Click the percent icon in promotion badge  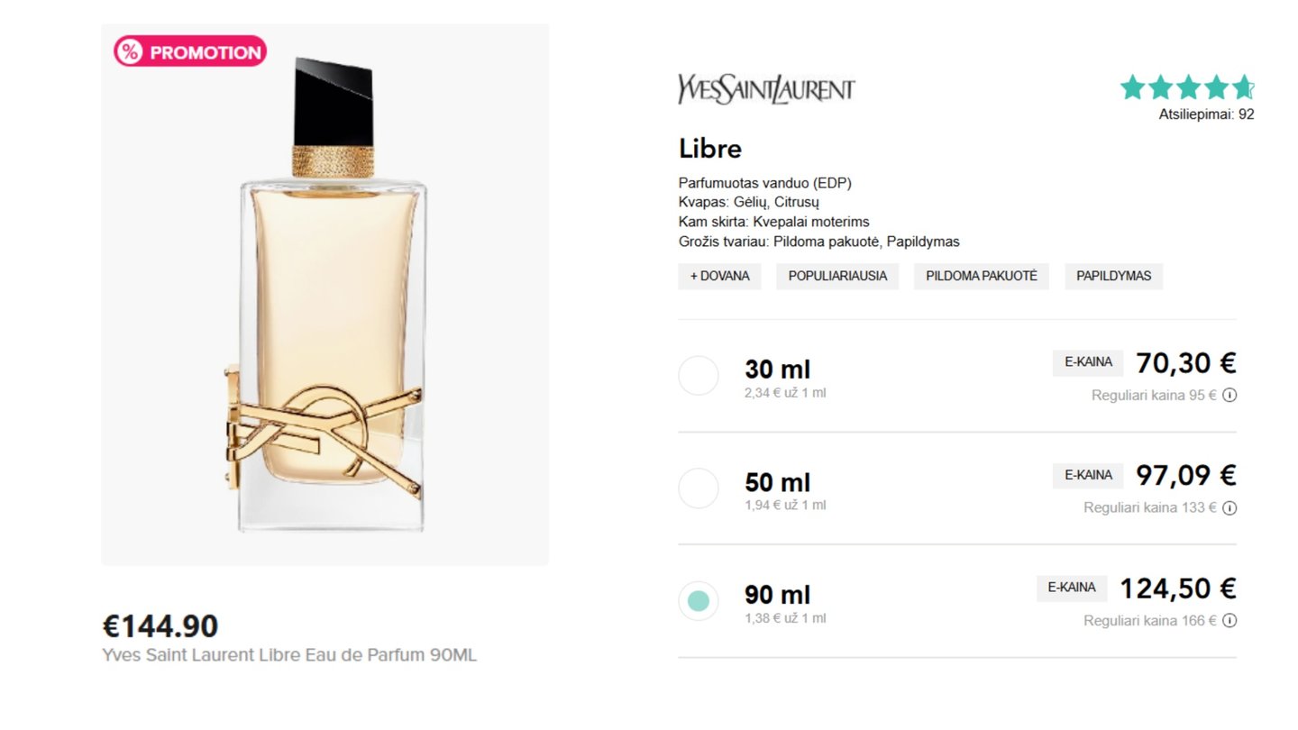pos(131,51)
